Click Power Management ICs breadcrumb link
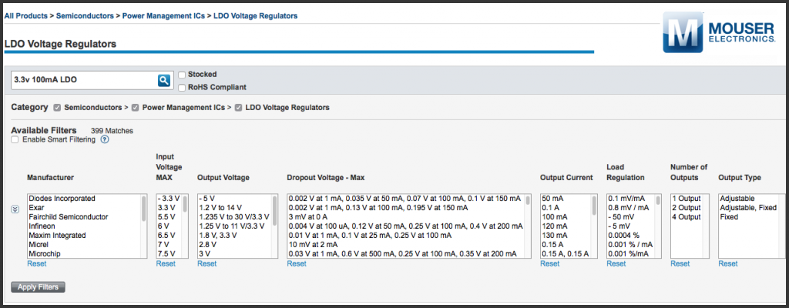Screen dimensions: 789x308 164,16
